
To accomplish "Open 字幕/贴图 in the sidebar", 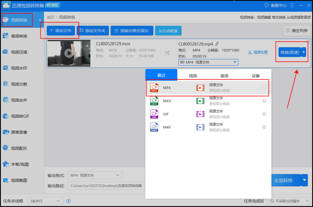I will pyautogui.click(x=22, y=164).
